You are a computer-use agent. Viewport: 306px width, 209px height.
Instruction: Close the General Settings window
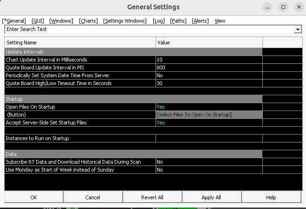pyautogui.click(x=299, y=7)
